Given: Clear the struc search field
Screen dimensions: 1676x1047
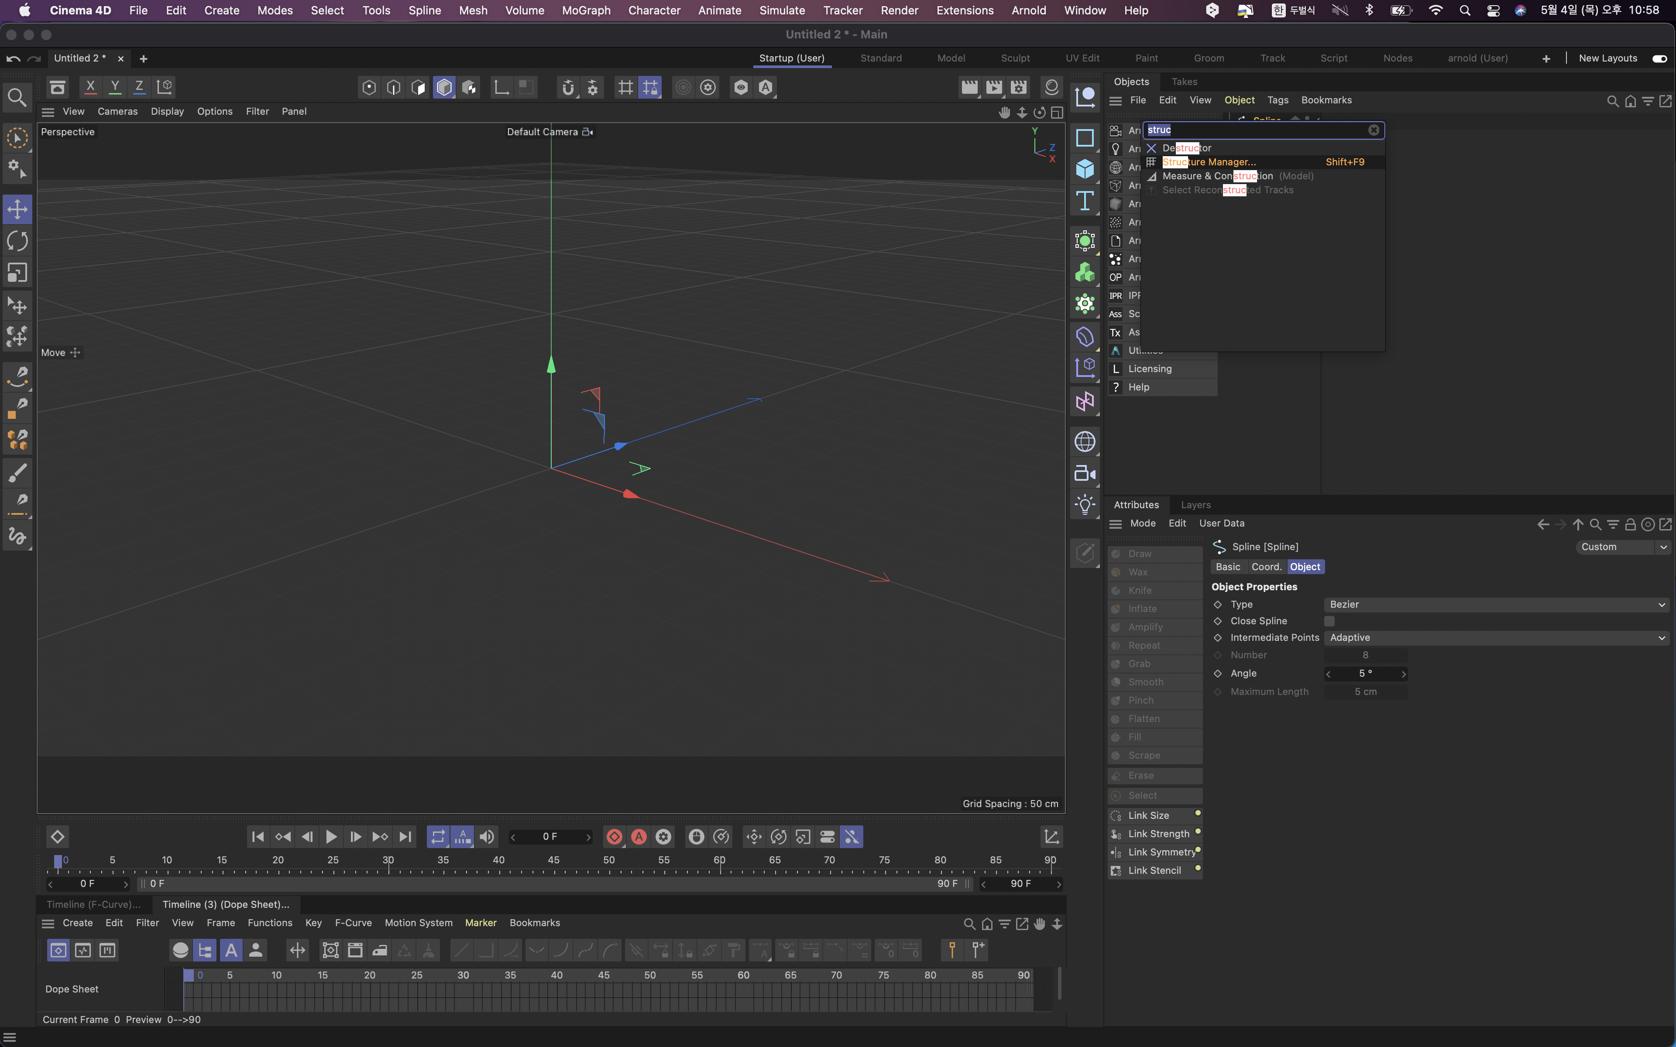Looking at the screenshot, I should [x=1374, y=130].
